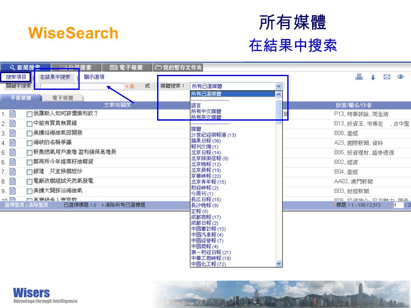Check the box for 鄭商所今年推菜籽油期貨
The width and height of the screenshot is (411, 308).
[x=30, y=163]
